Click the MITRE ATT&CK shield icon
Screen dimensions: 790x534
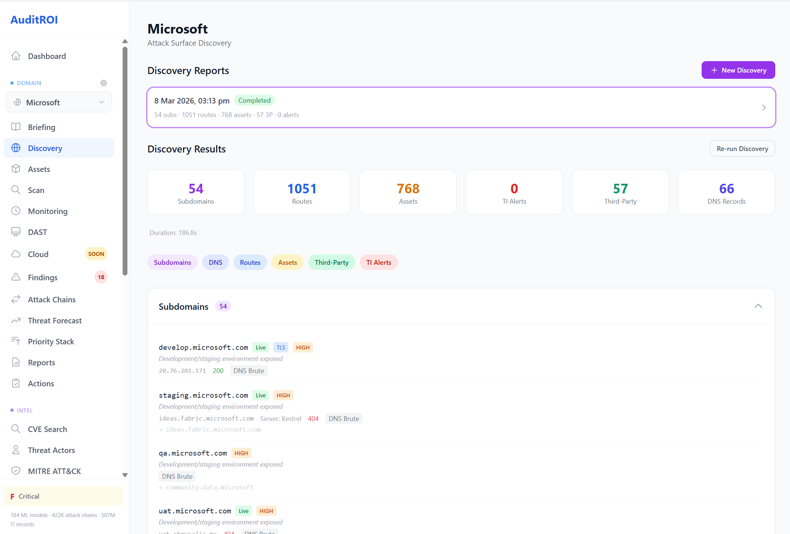click(x=16, y=471)
